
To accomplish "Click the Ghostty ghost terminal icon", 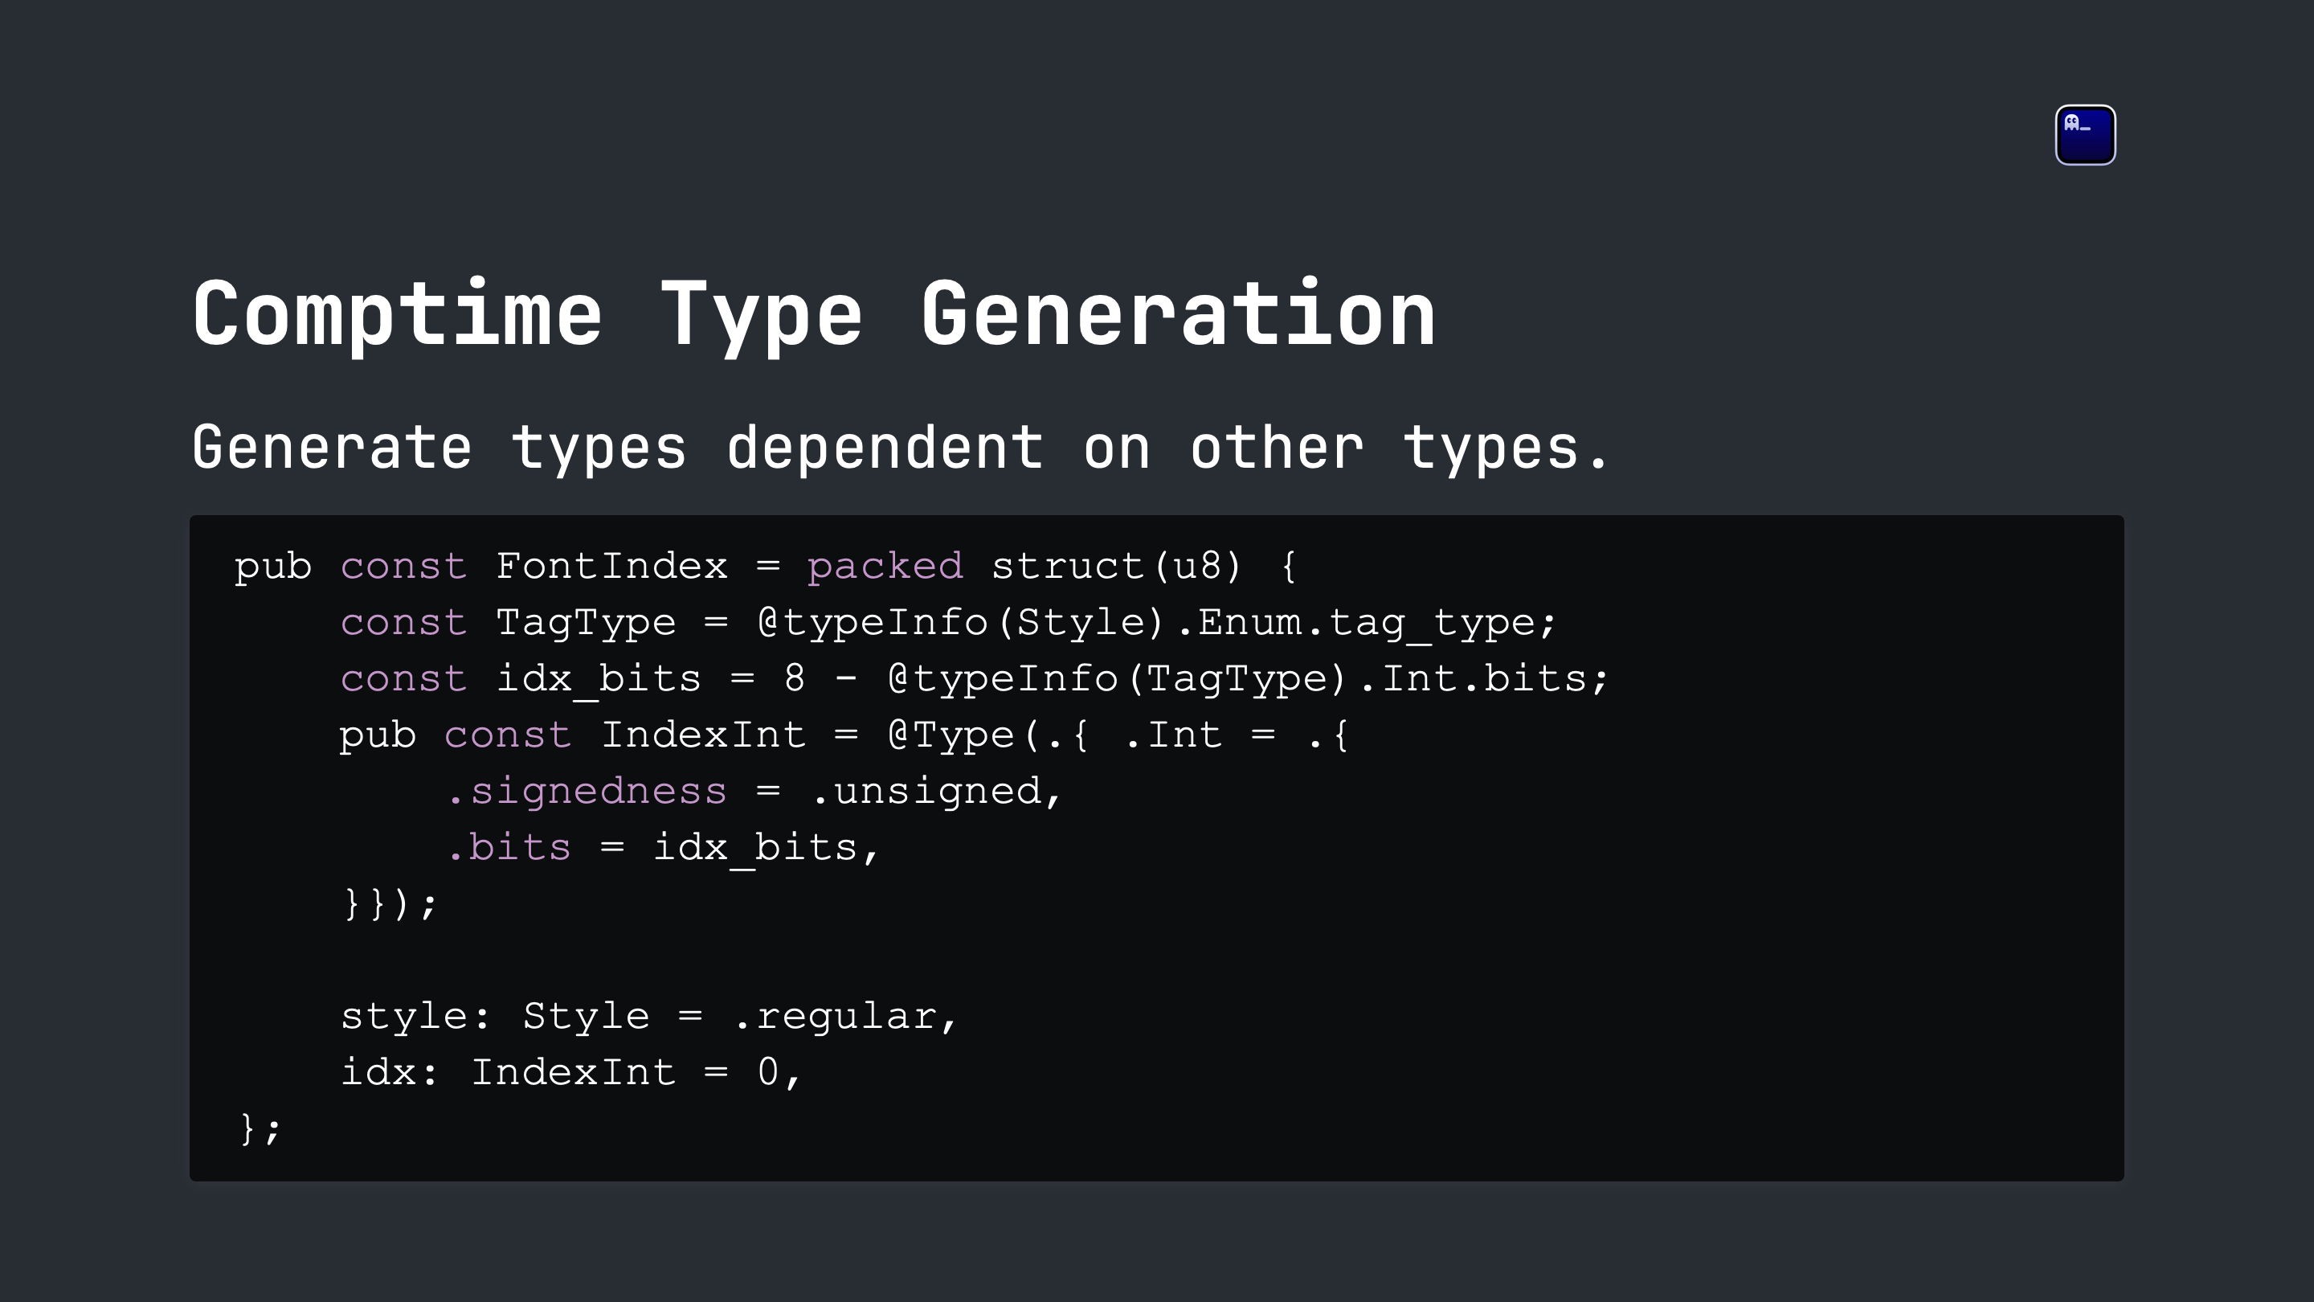I will [x=2085, y=135].
